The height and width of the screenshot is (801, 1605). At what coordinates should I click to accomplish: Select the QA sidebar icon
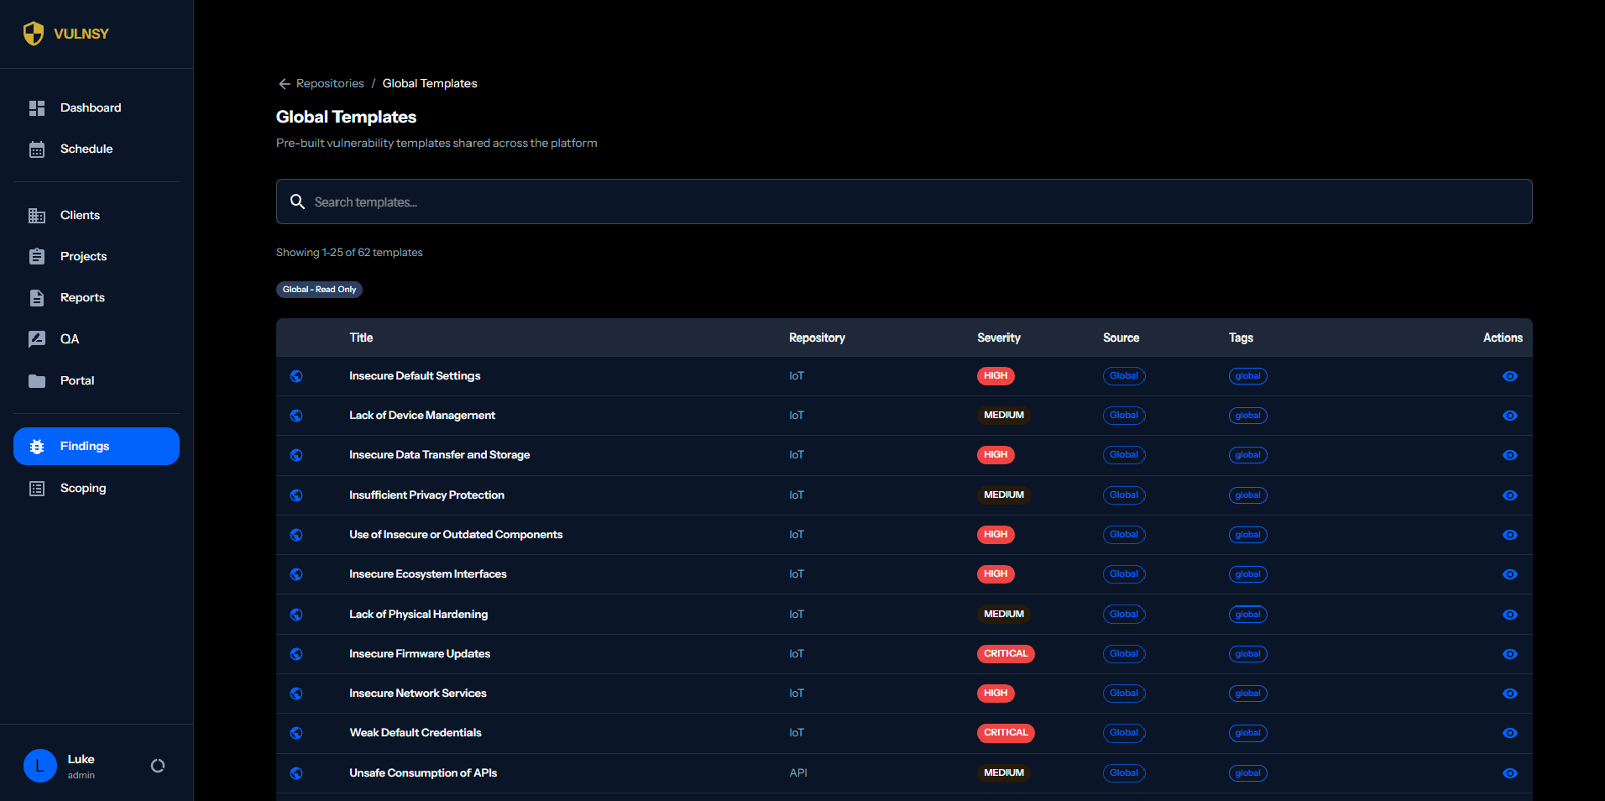coord(37,338)
